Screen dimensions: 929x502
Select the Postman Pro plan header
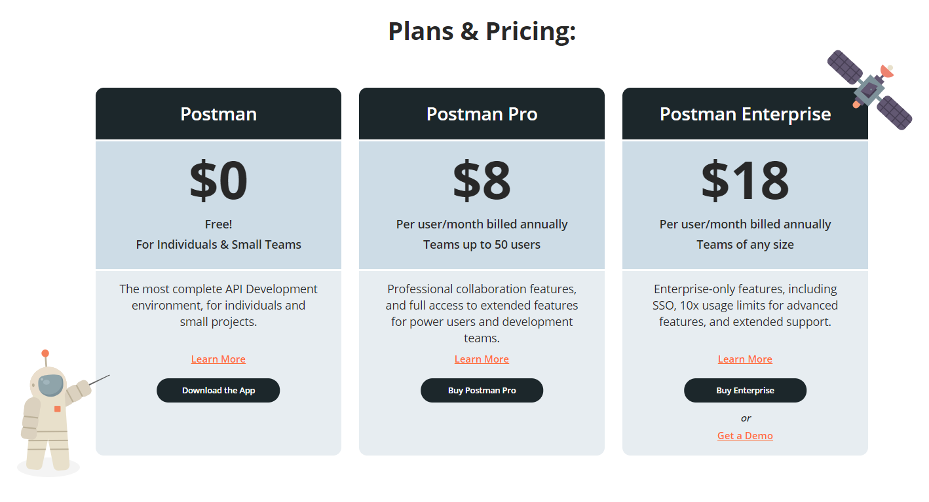[x=482, y=114]
